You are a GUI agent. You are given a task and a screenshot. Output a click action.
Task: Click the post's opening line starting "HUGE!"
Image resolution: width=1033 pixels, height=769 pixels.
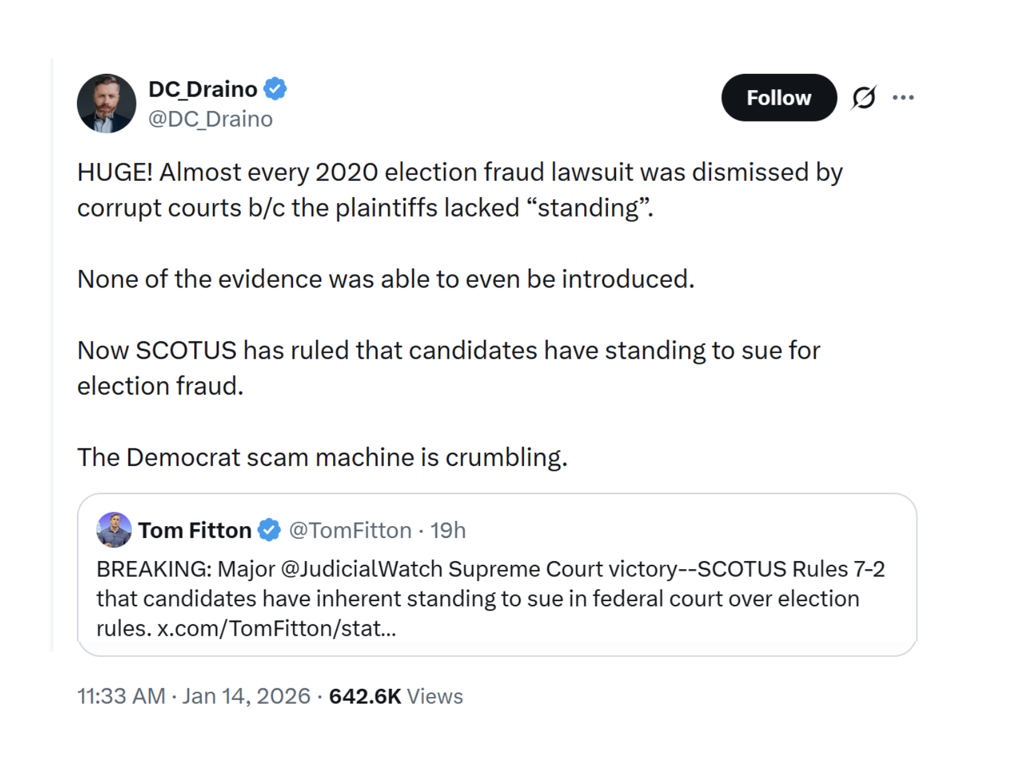[x=460, y=172]
